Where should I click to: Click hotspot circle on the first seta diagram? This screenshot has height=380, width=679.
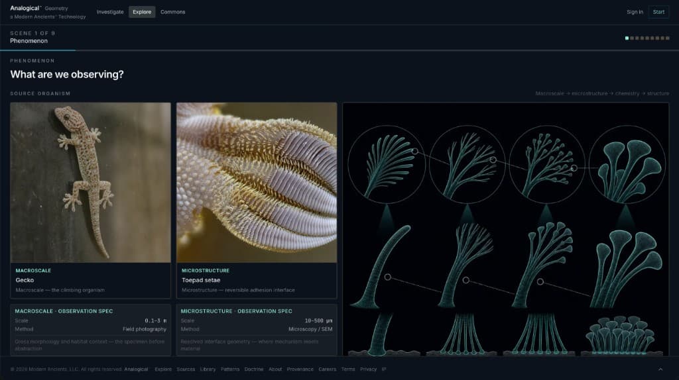click(415, 152)
